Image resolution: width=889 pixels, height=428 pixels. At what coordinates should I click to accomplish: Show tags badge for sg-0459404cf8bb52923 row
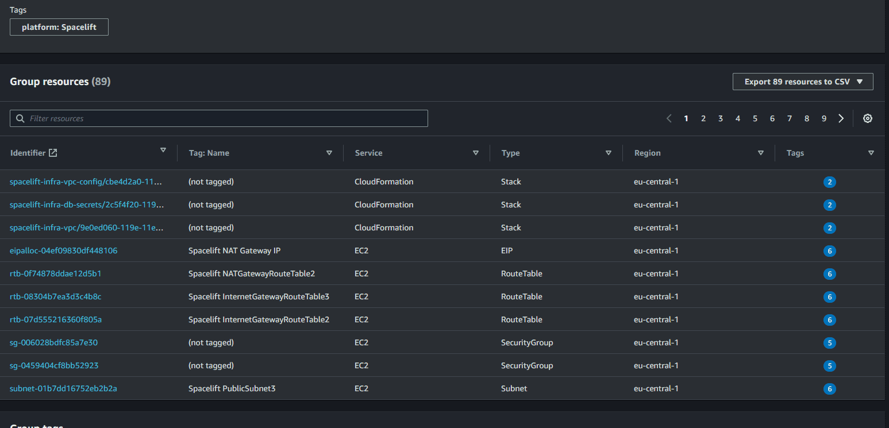pyautogui.click(x=829, y=366)
